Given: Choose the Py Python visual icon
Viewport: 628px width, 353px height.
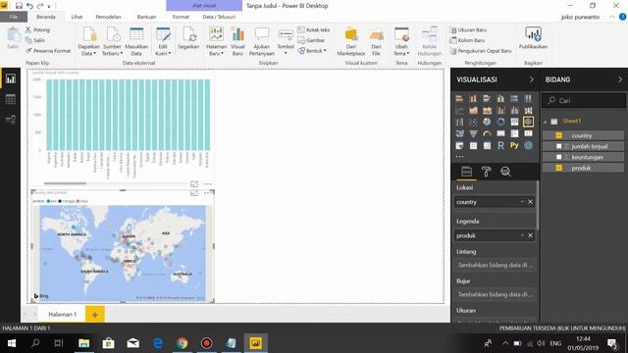Looking at the screenshot, I should 514,146.
